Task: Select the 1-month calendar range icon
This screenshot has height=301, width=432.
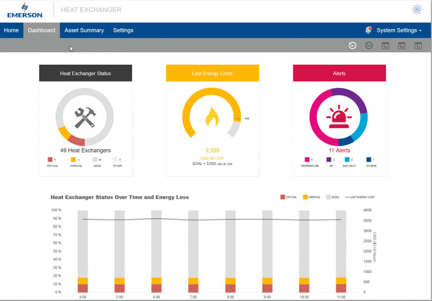Action: click(402, 46)
